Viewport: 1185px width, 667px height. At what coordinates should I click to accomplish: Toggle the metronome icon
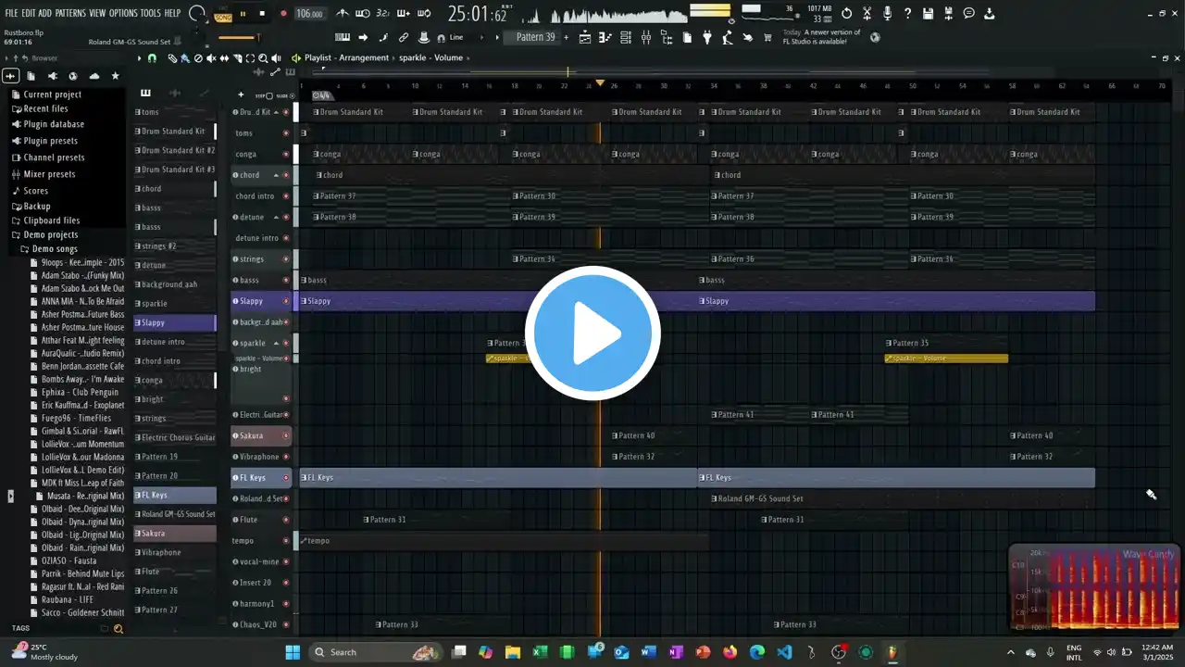pos(343,14)
